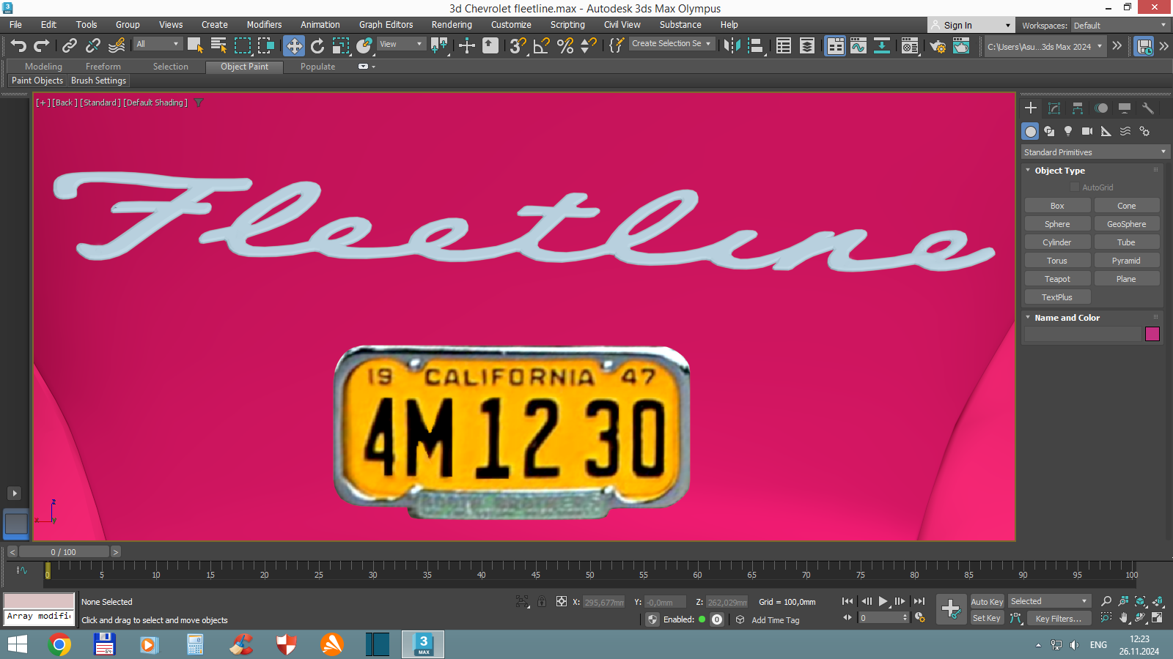The height and width of the screenshot is (659, 1173).
Task: Choose the Rectangular Selection Region tool
Action: 242,45
